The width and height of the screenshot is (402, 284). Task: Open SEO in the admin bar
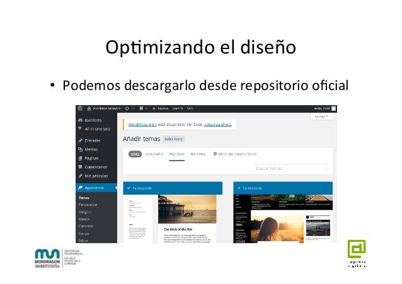190,109
